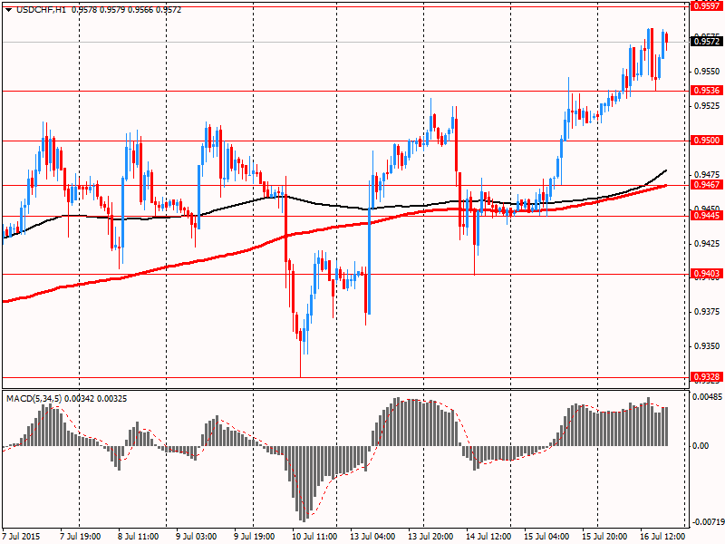Select the 0.9467 price level label
This screenshot has width=725, height=544.
tap(707, 185)
